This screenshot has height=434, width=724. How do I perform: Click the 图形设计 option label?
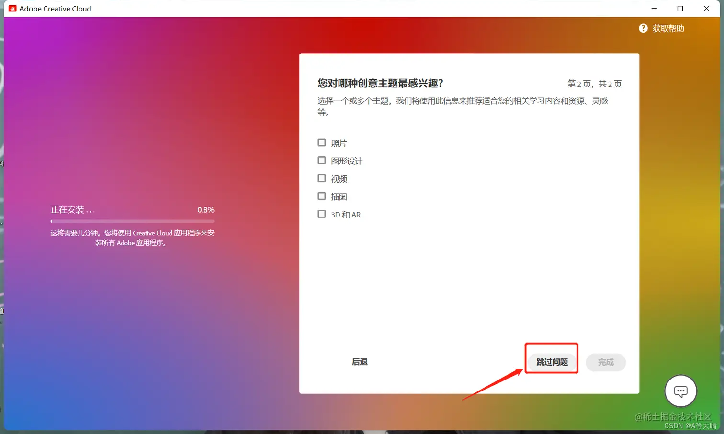click(x=347, y=161)
